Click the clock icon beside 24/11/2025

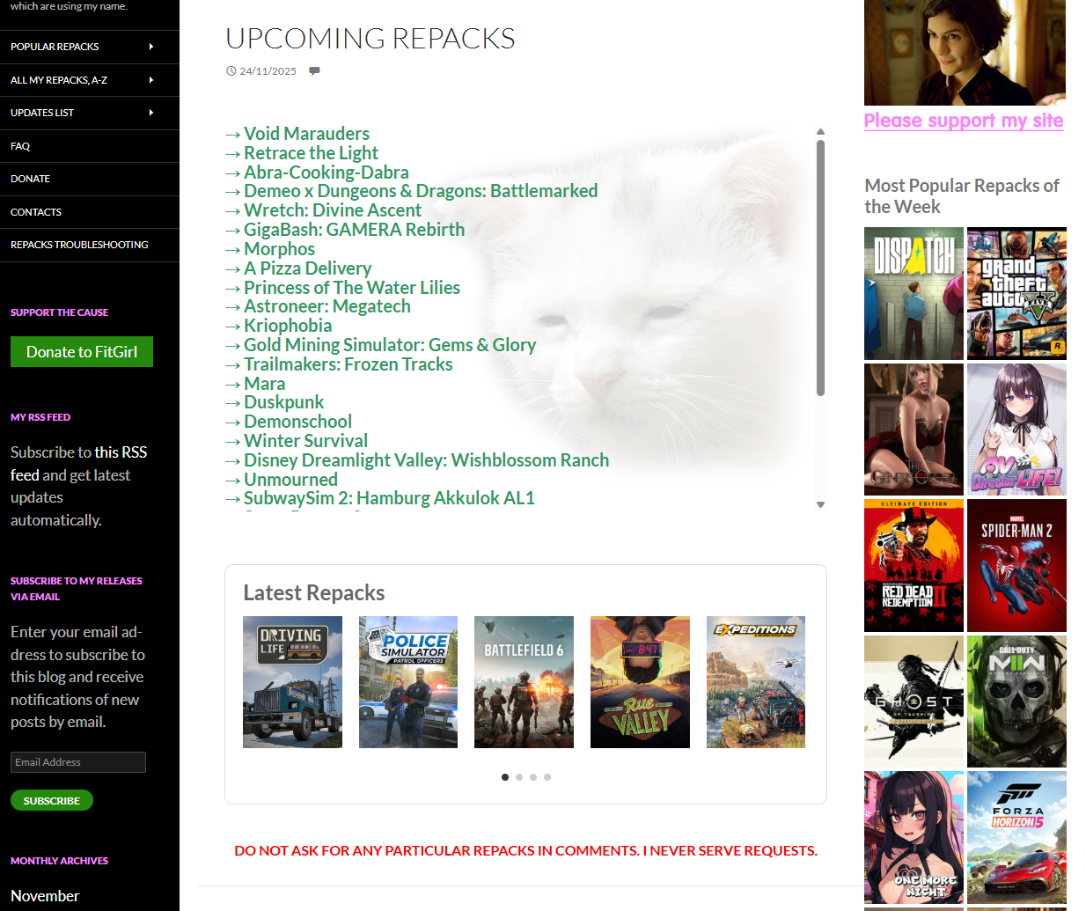[231, 71]
